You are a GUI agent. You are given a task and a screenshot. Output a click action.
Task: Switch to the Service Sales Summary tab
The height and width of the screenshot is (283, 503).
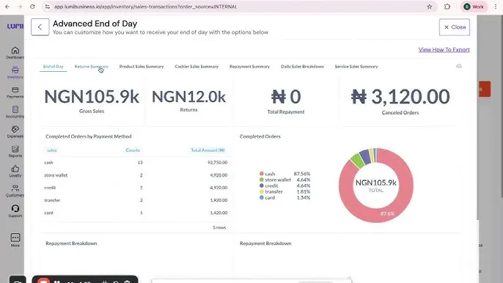tap(356, 67)
